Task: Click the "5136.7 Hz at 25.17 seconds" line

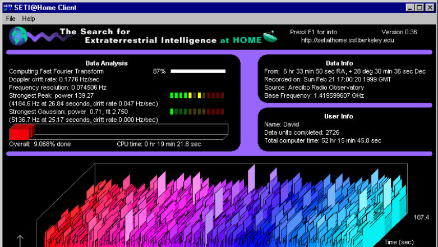Action: pos(84,120)
